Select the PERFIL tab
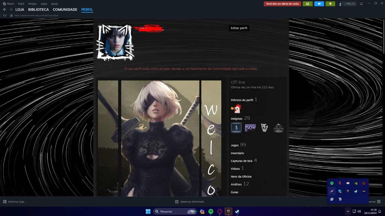Image resolution: width=385 pixels, height=216 pixels. pyautogui.click(x=87, y=10)
